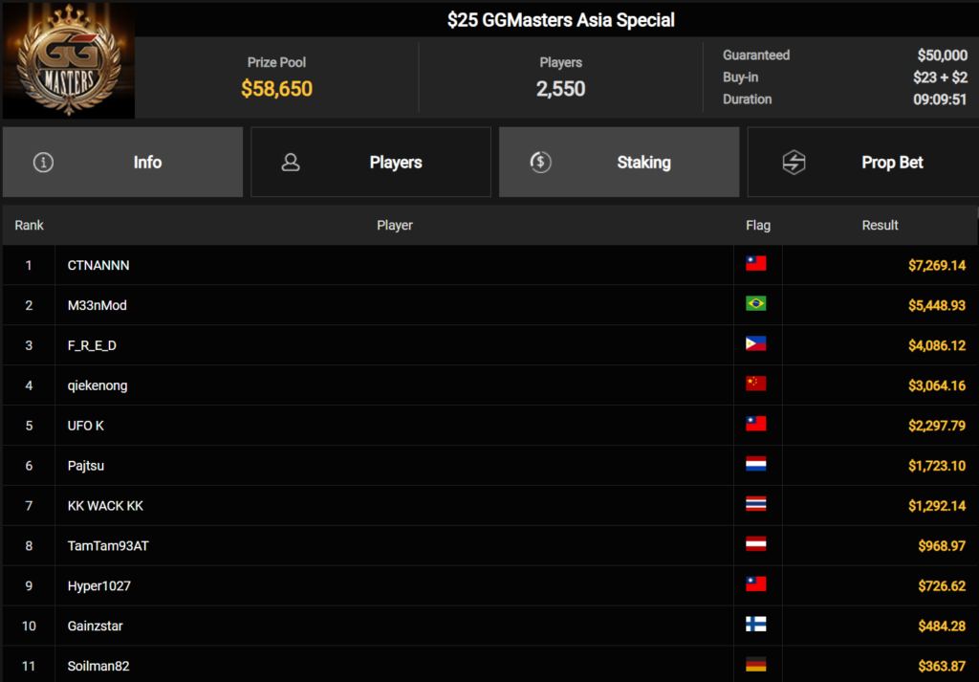Click the Staking tab's dollar coin icon
Viewport: 979px width, 682px height.
coord(540,163)
